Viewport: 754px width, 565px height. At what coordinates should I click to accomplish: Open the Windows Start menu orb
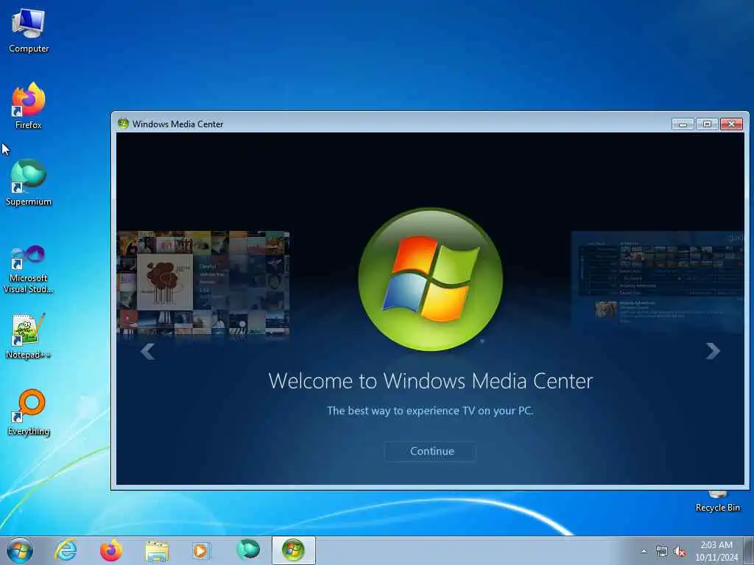(x=20, y=550)
